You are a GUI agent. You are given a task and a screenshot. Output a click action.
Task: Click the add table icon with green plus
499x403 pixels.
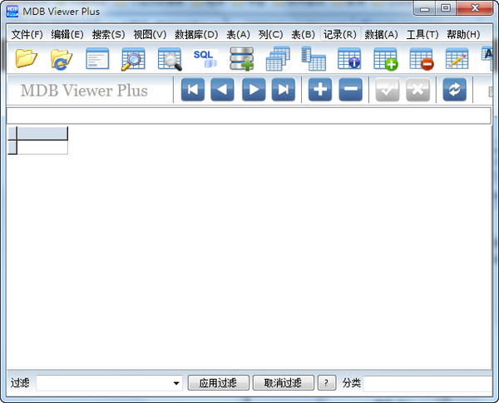385,58
